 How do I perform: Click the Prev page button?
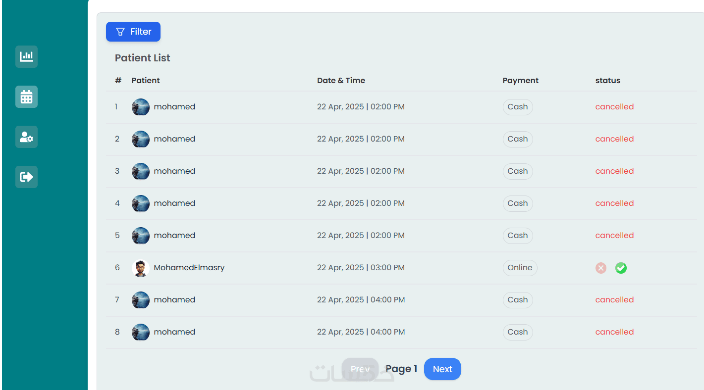(360, 369)
